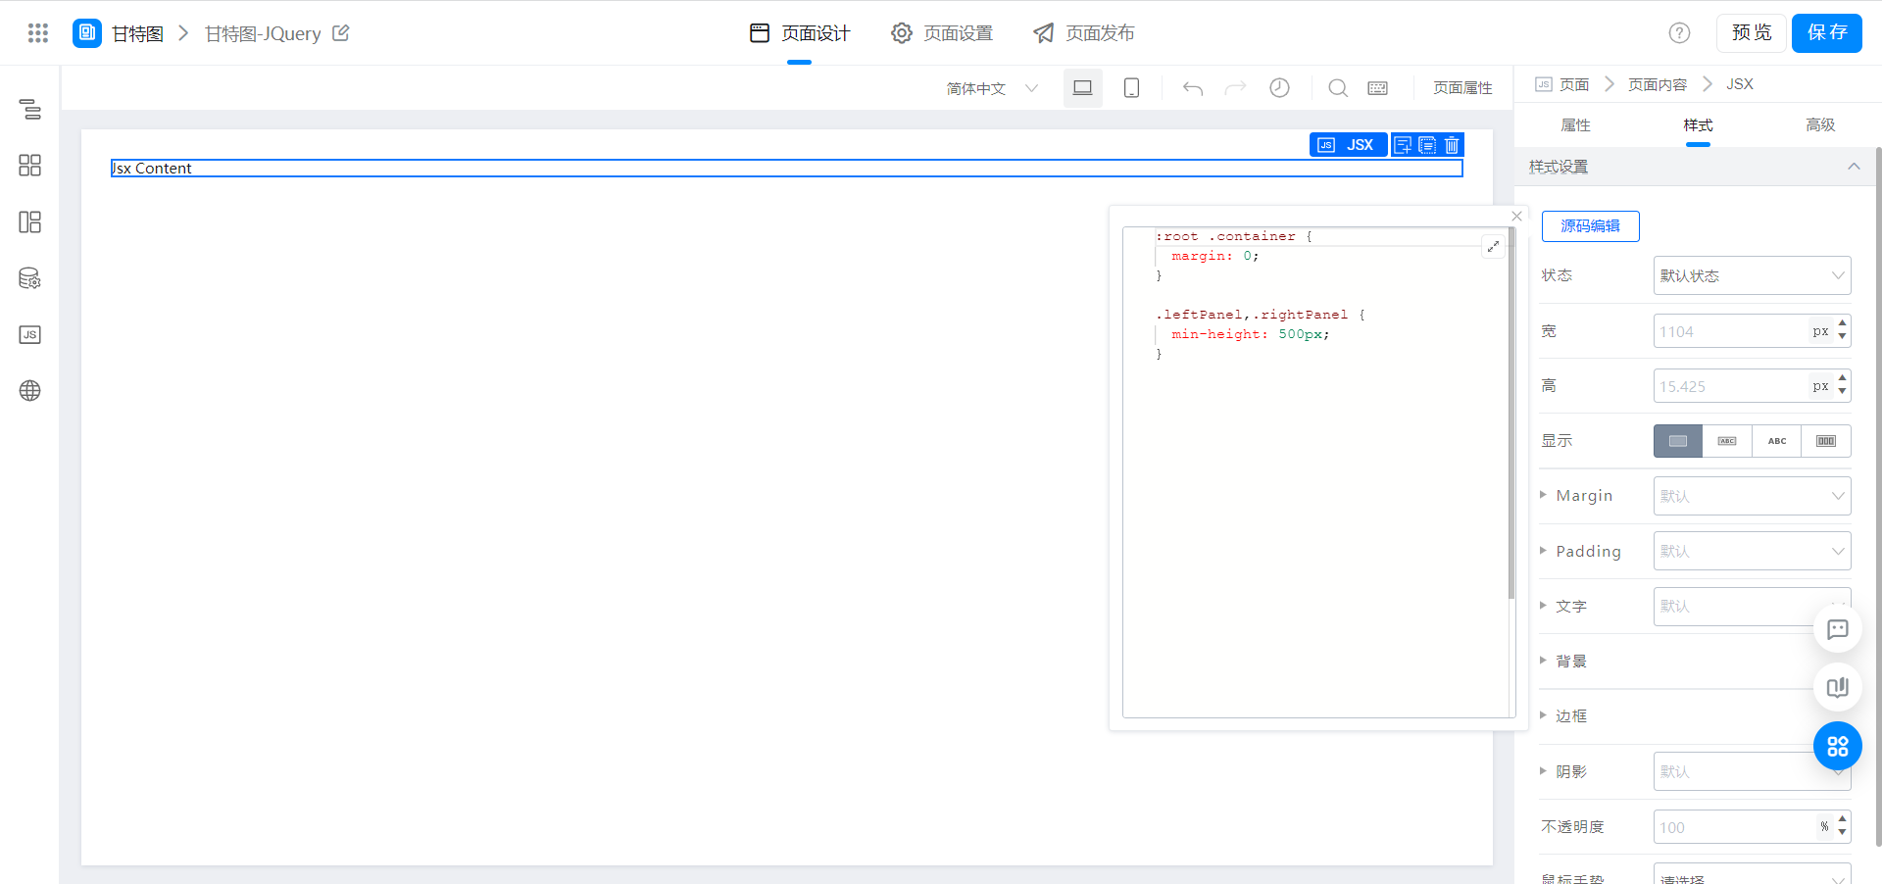This screenshot has width=1882, height=884.
Task: Open the component library sidebar icon
Action: pyautogui.click(x=30, y=165)
